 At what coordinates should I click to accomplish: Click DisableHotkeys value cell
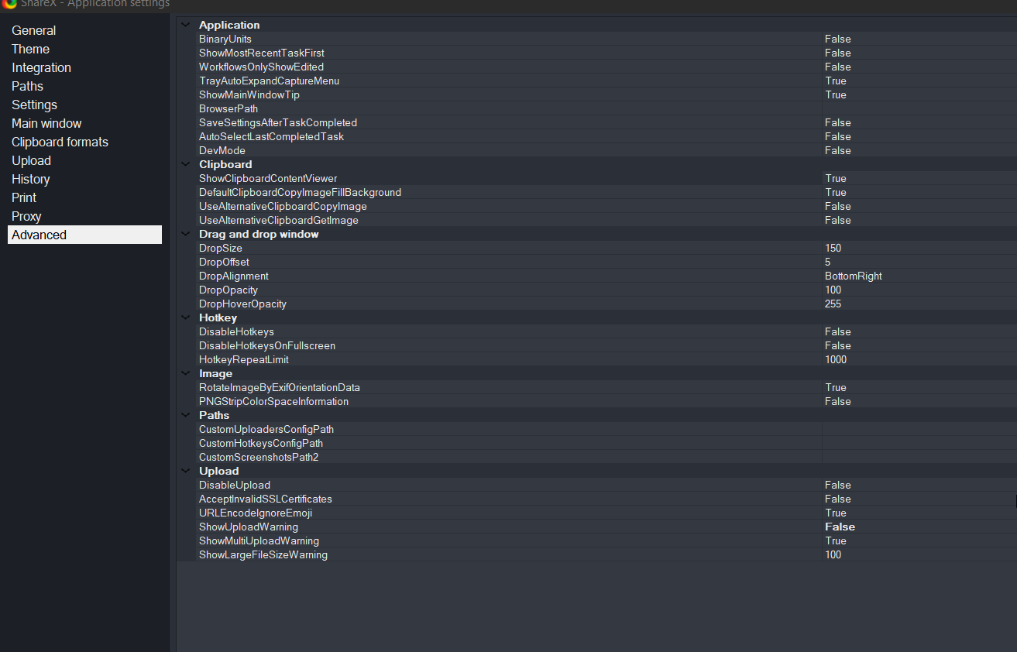(x=838, y=332)
